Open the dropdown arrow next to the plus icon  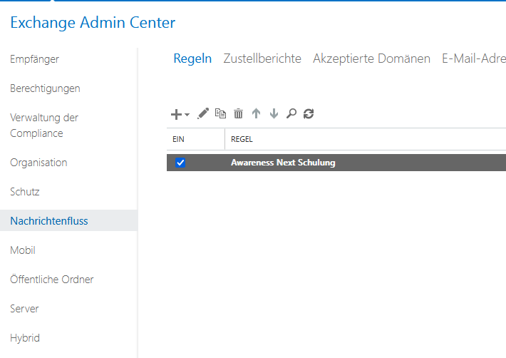[x=187, y=115]
